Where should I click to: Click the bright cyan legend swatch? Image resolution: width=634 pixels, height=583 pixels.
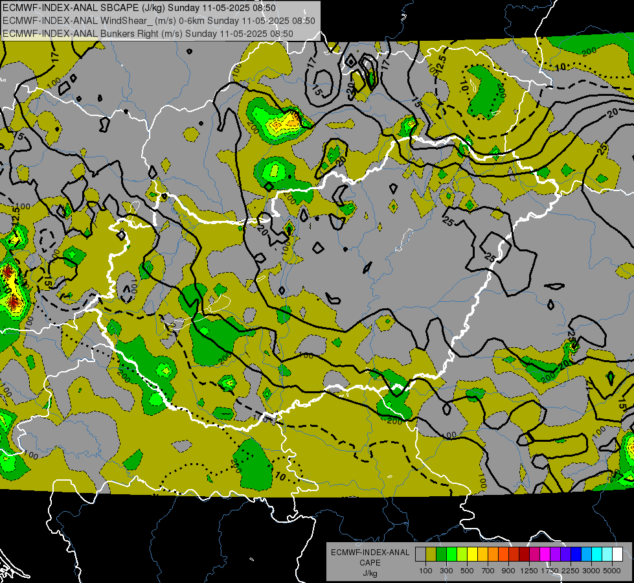[597, 554]
